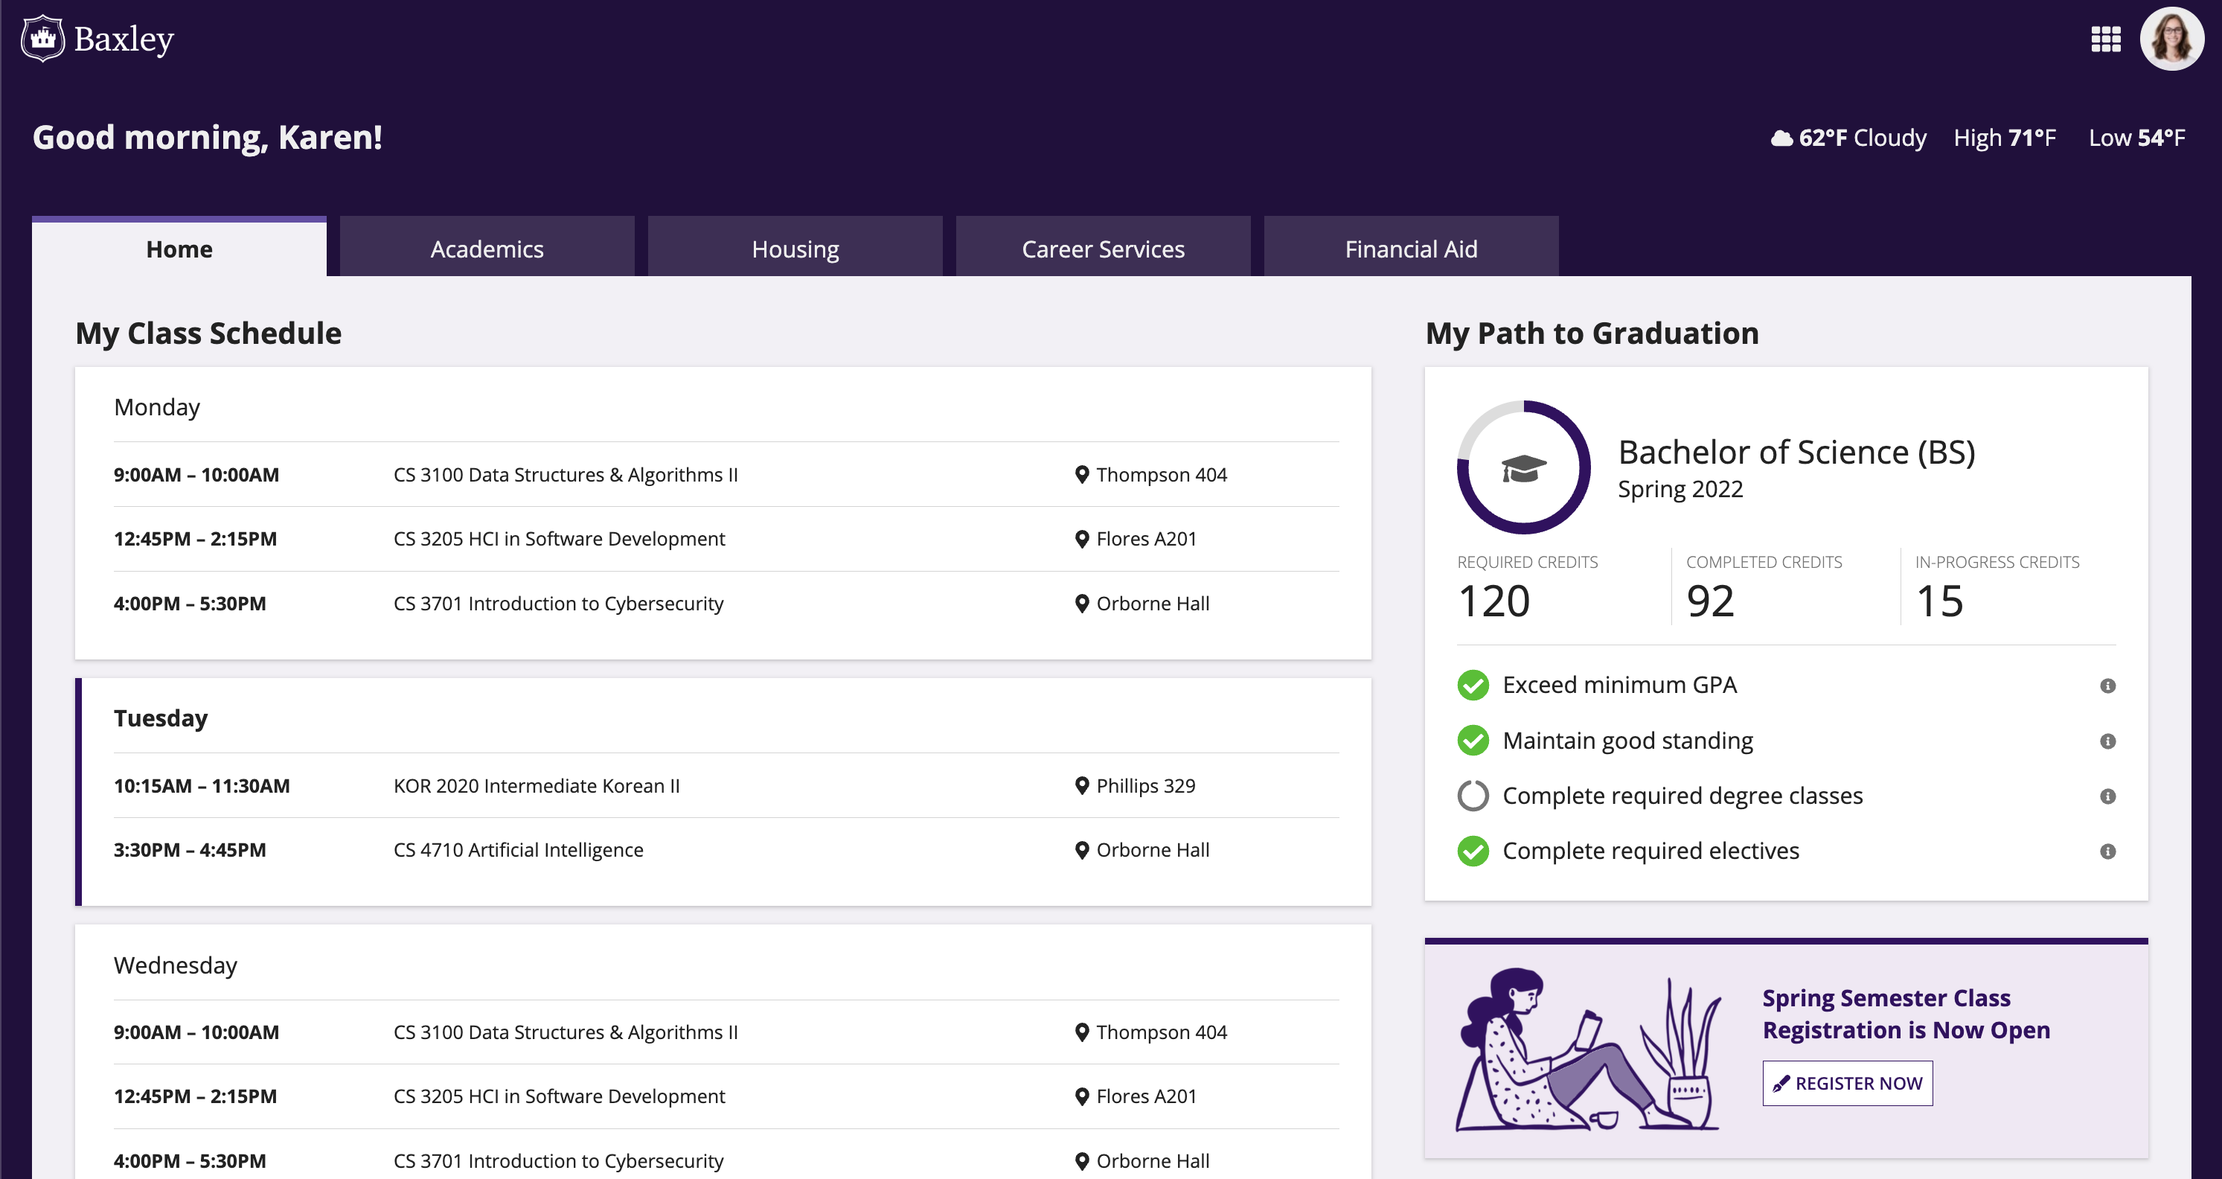Click green check for Exceed minimum GPA

1473,686
